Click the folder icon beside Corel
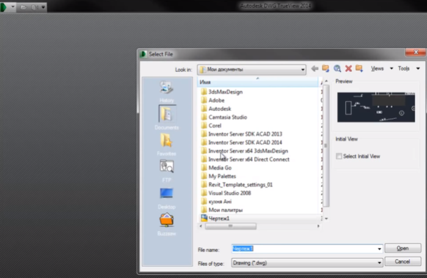This screenshot has width=427, height=278. [204, 125]
